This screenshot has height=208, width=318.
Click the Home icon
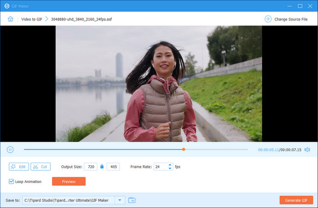(10, 19)
